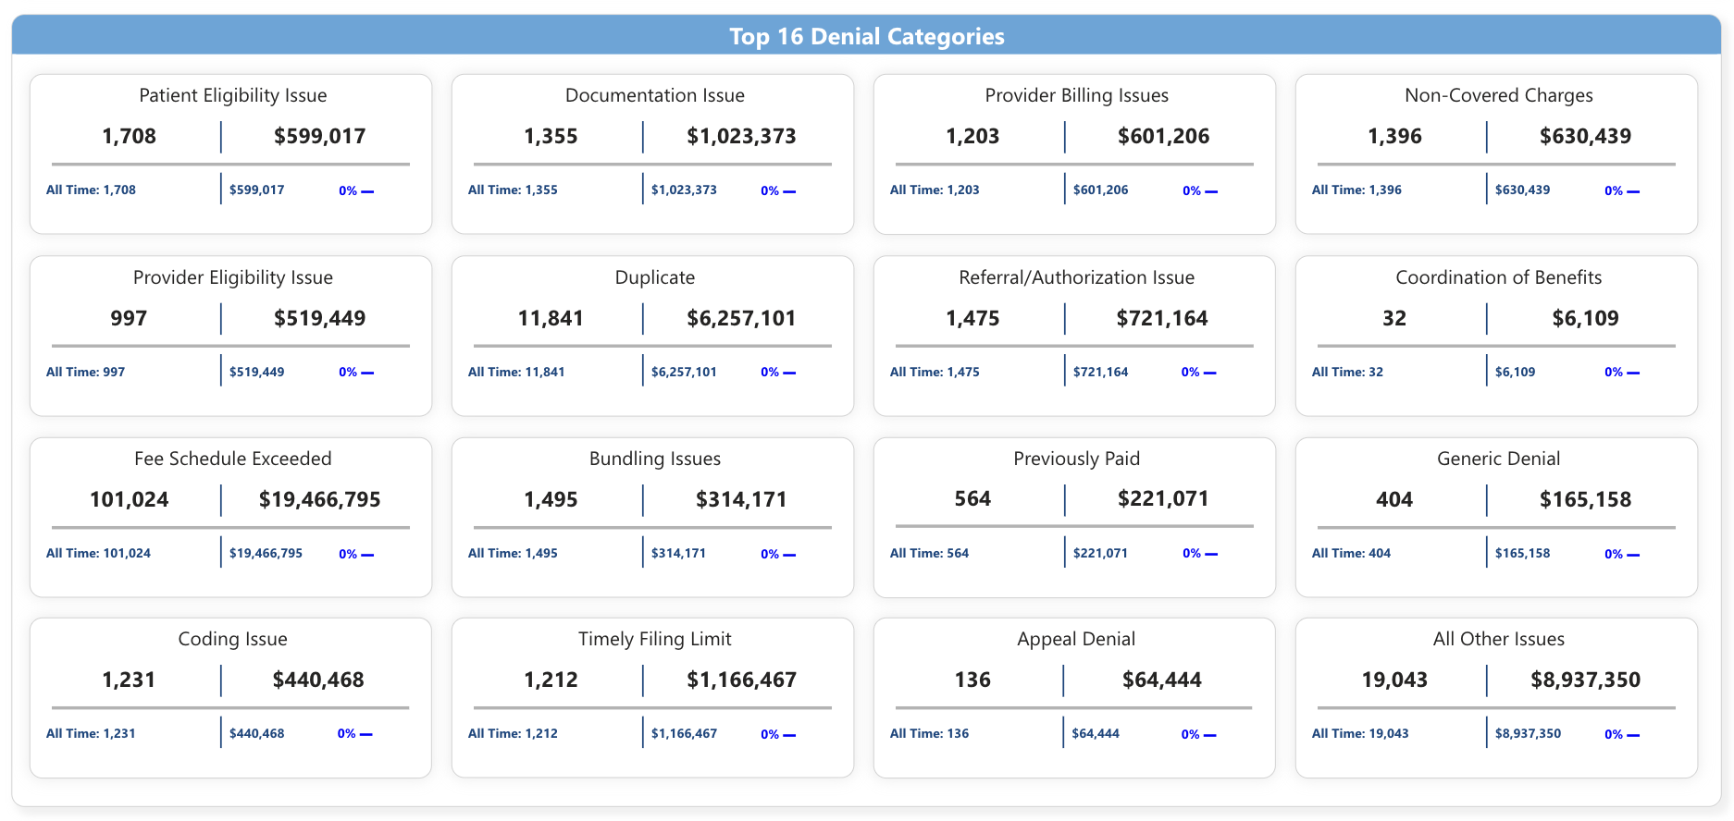Click the Top 16 Denial Categories header

(866, 36)
